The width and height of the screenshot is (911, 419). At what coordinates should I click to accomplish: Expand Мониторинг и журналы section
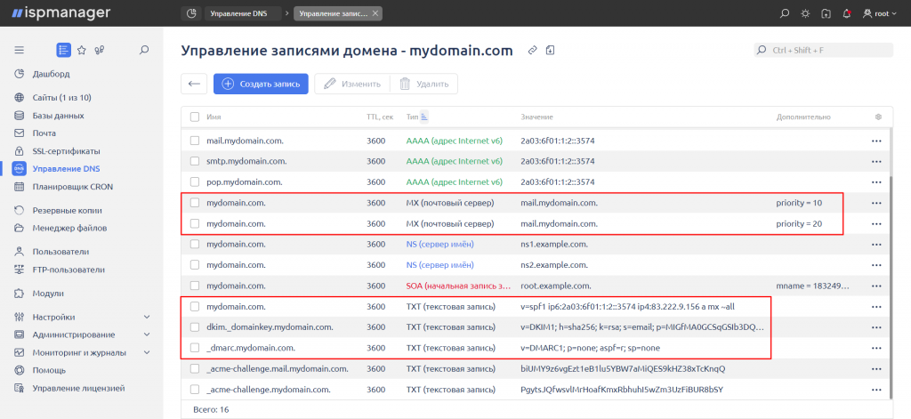point(147,352)
